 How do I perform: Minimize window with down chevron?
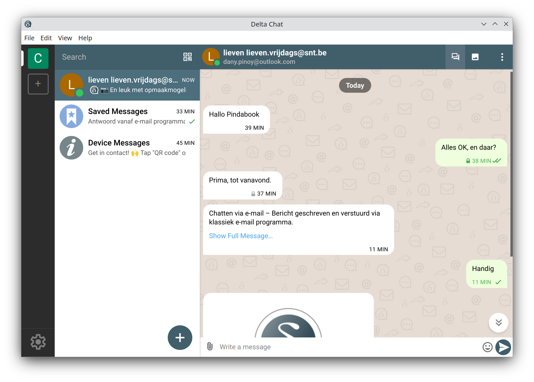coord(484,24)
